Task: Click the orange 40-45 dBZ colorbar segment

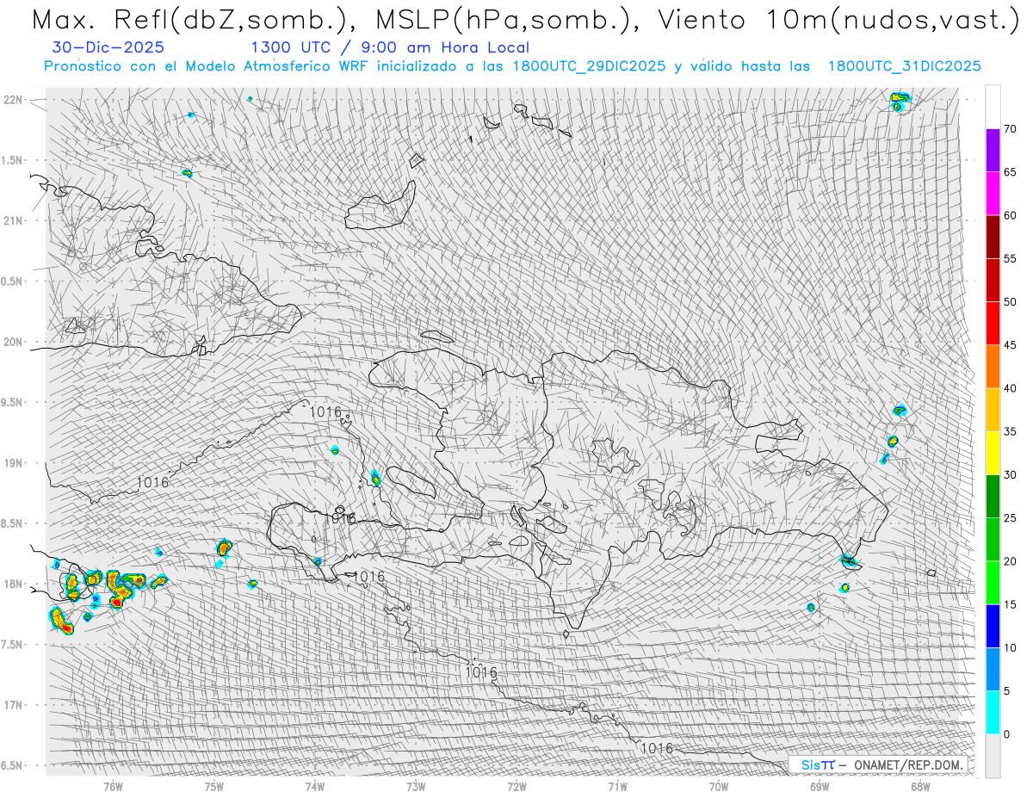Action: pos(993,367)
